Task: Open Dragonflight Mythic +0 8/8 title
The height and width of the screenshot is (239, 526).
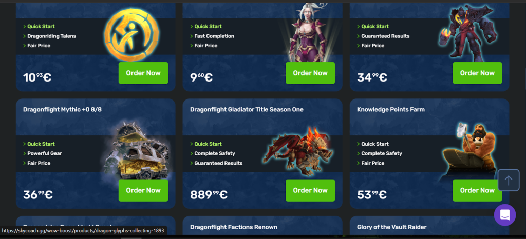Action: (62, 109)
